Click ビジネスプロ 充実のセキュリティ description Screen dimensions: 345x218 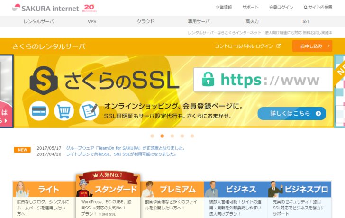coord(299,208)
